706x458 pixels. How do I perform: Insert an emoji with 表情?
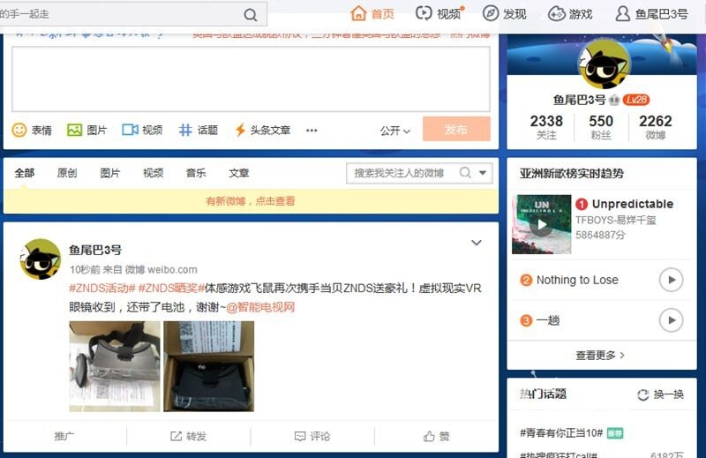32,130
